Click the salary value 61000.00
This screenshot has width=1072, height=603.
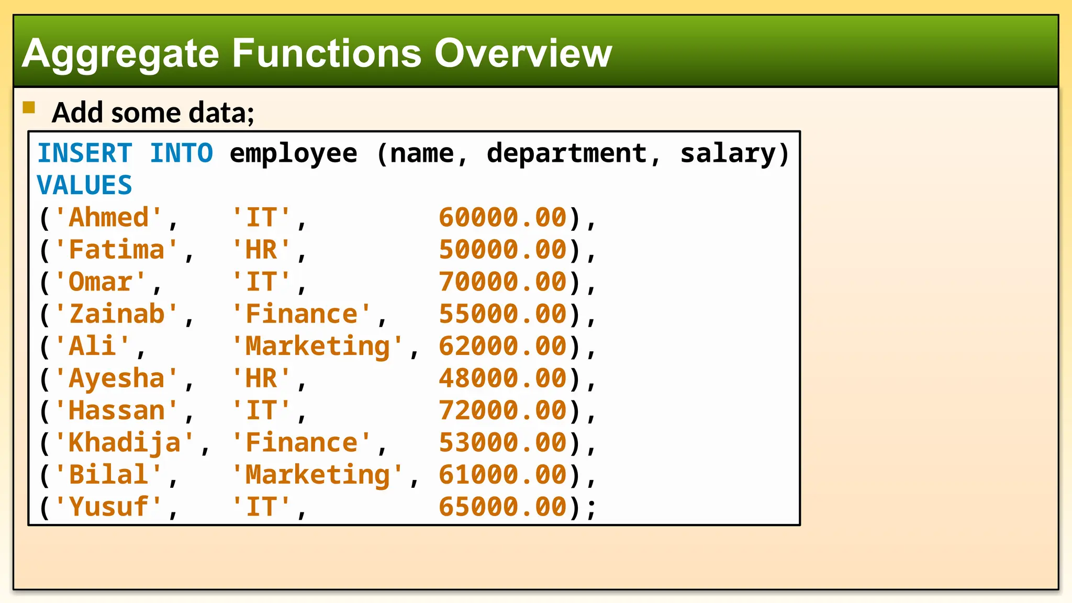503,475
